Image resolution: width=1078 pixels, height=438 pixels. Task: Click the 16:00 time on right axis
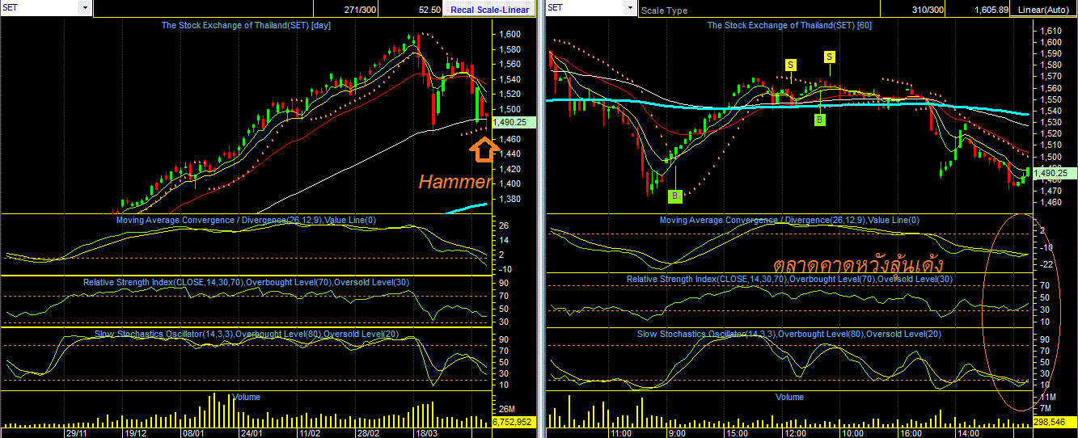[910, 433]
